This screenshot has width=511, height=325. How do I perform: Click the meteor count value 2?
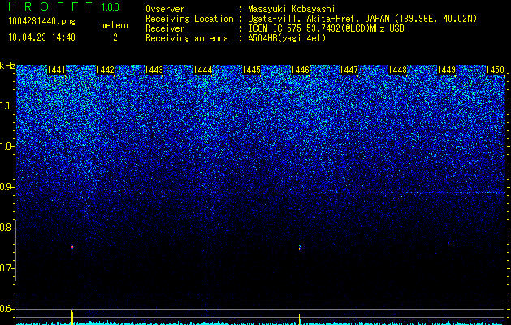click(115, 37)
